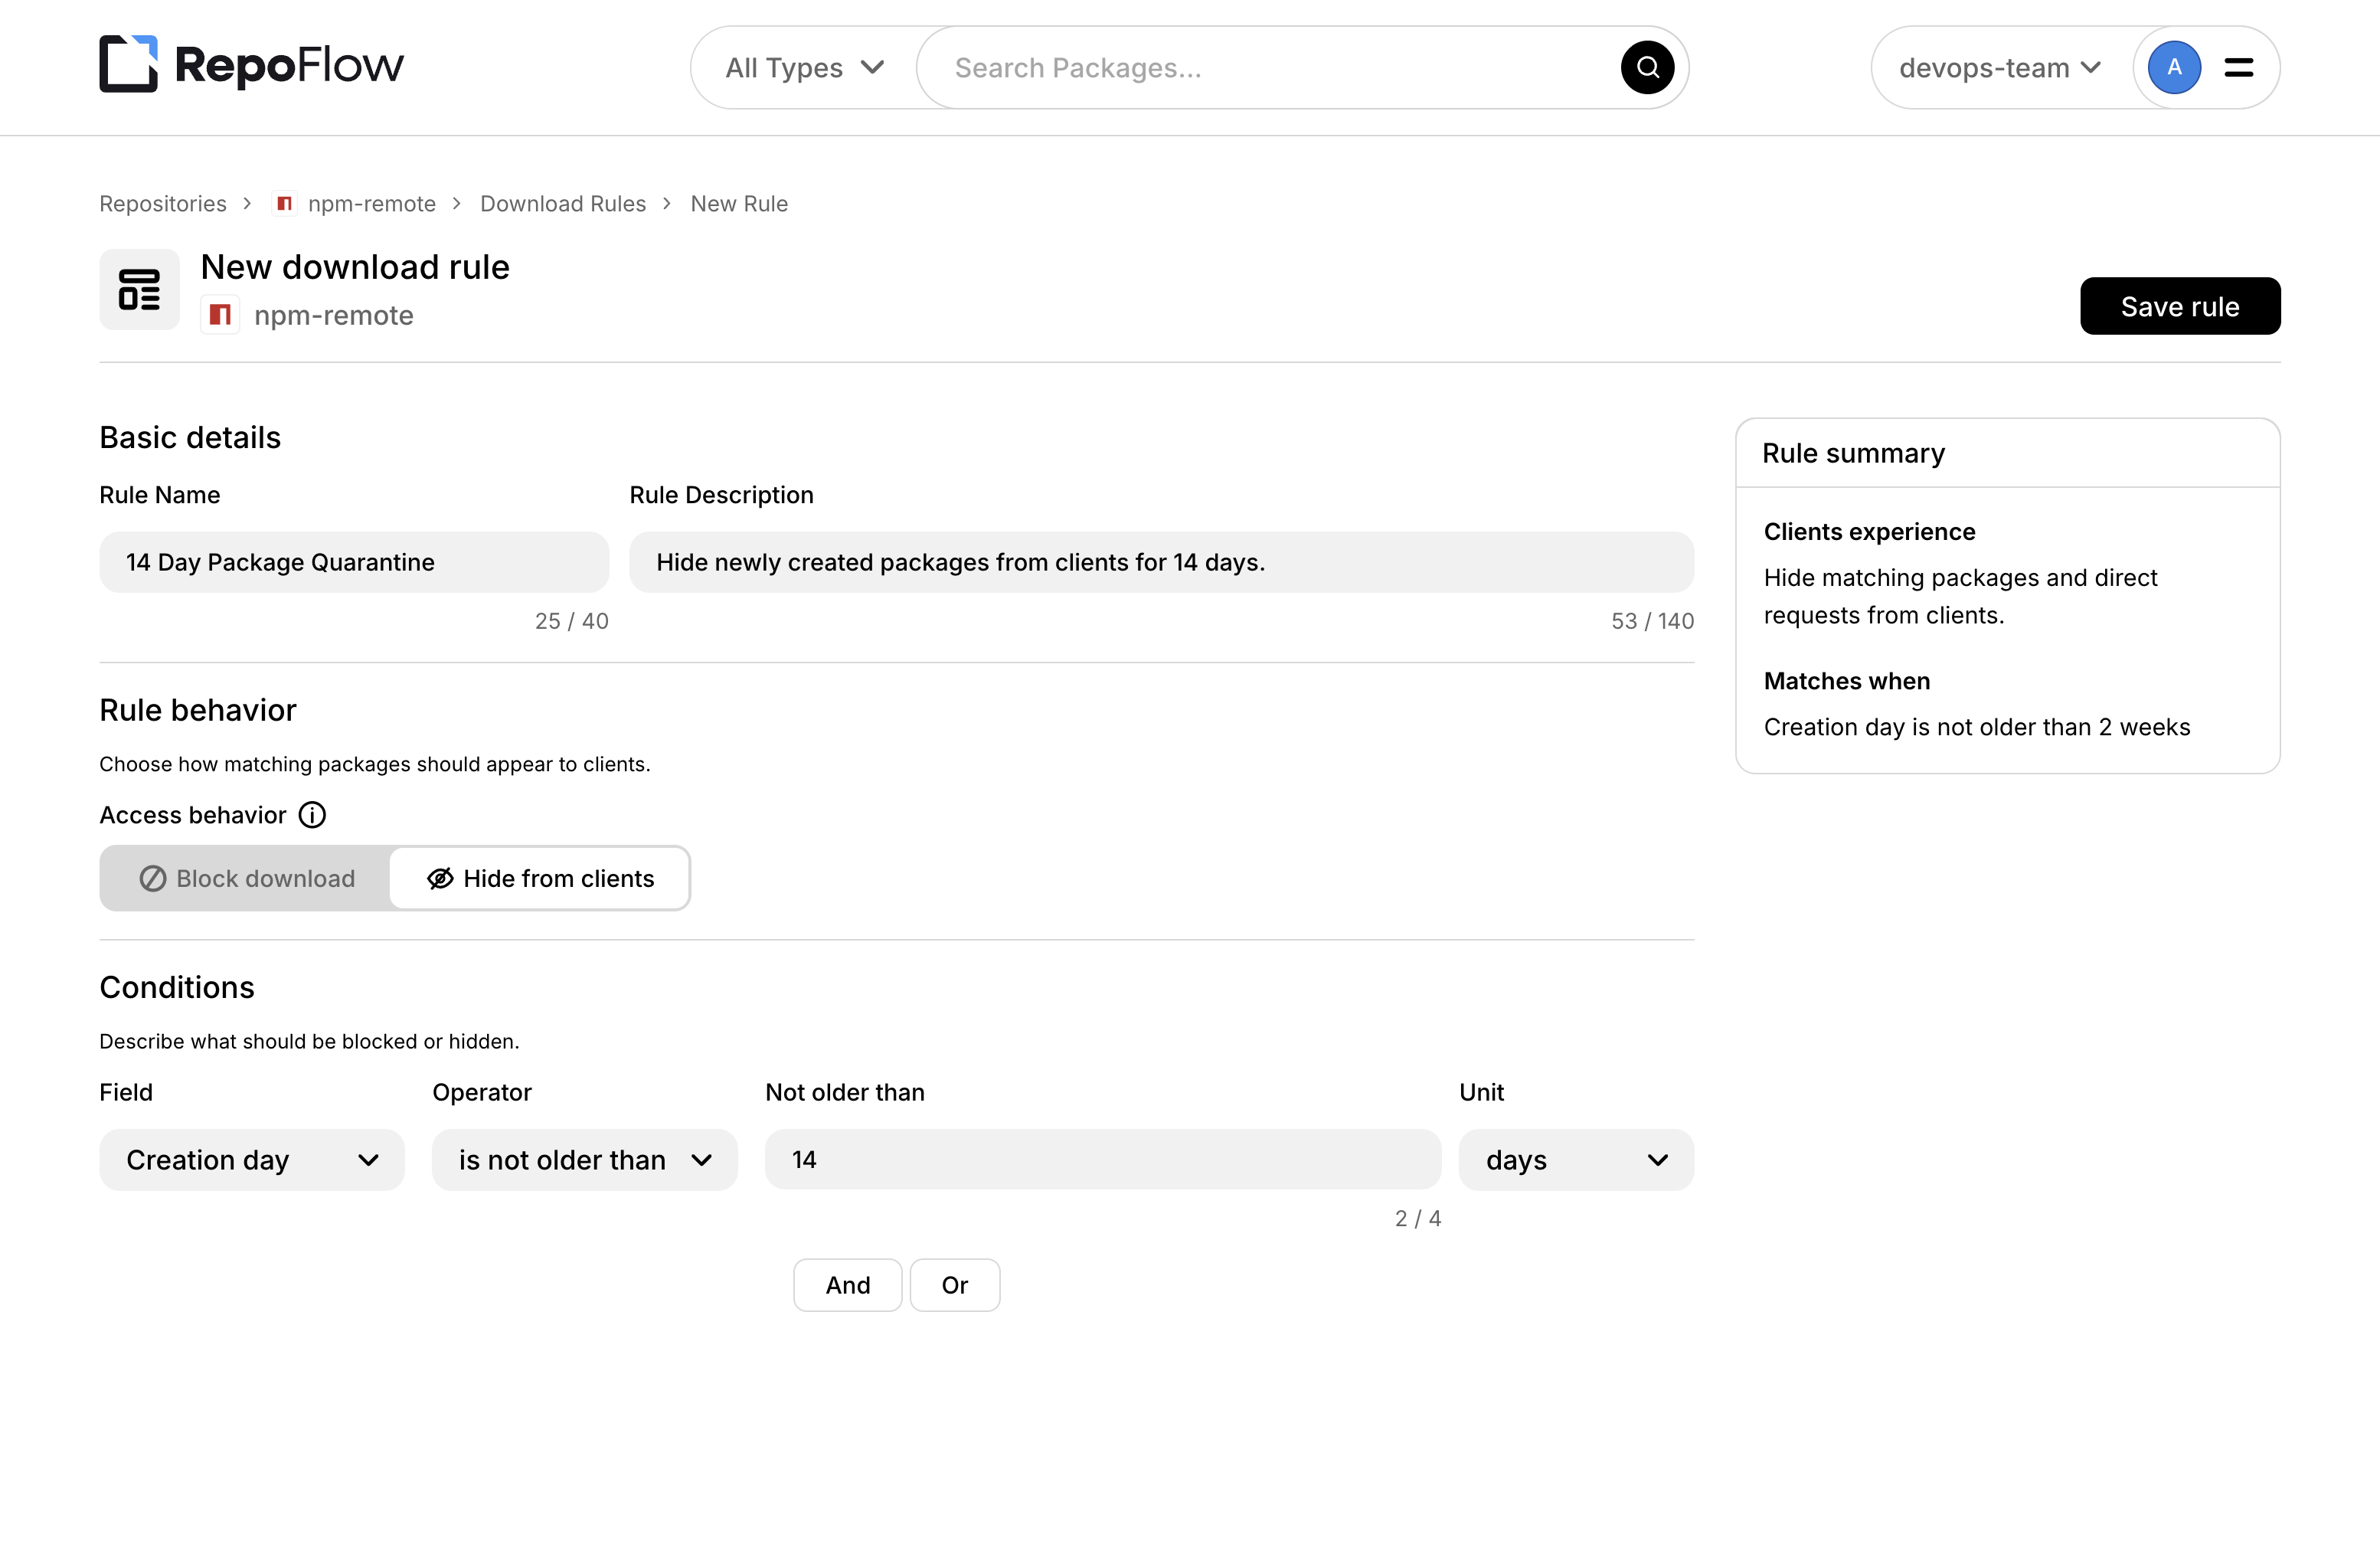The height and width of the screenshot is (1541, 2380).
Task: Click the black search magnifier button
Action: pyautogui.click(x=1647, y=68)
